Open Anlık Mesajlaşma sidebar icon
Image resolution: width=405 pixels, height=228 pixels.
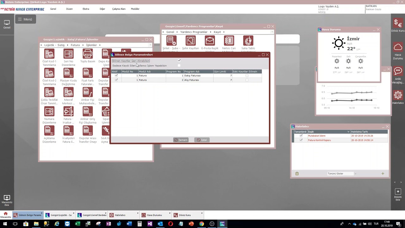(x=398, y=71)
